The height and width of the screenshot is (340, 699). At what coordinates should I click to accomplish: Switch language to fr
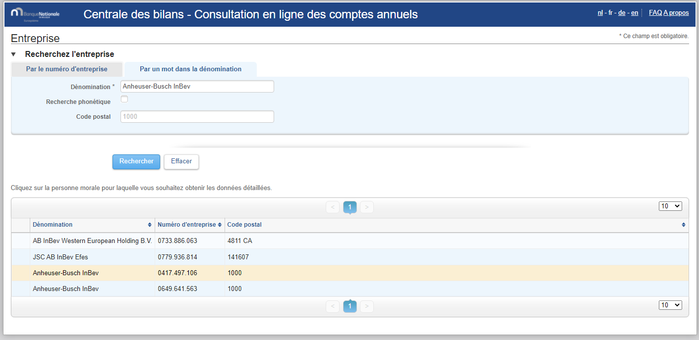(611, 13)
